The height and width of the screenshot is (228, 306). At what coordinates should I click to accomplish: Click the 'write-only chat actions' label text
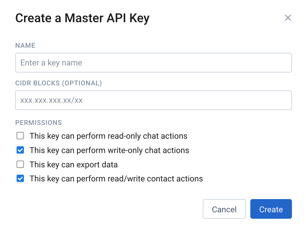coord(109,150)
